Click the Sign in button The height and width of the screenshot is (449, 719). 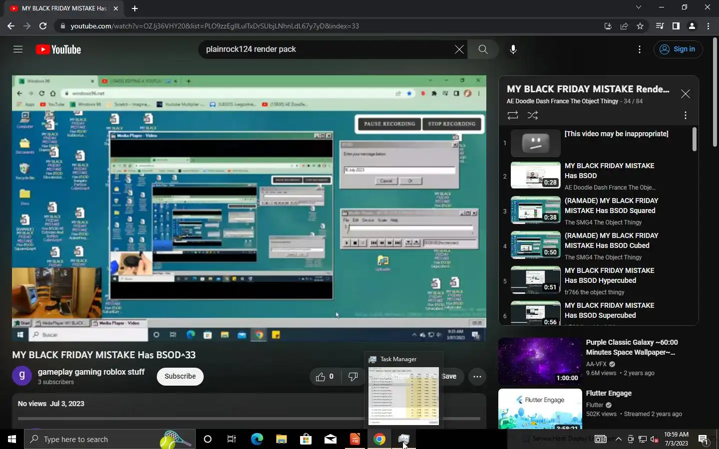678,49
